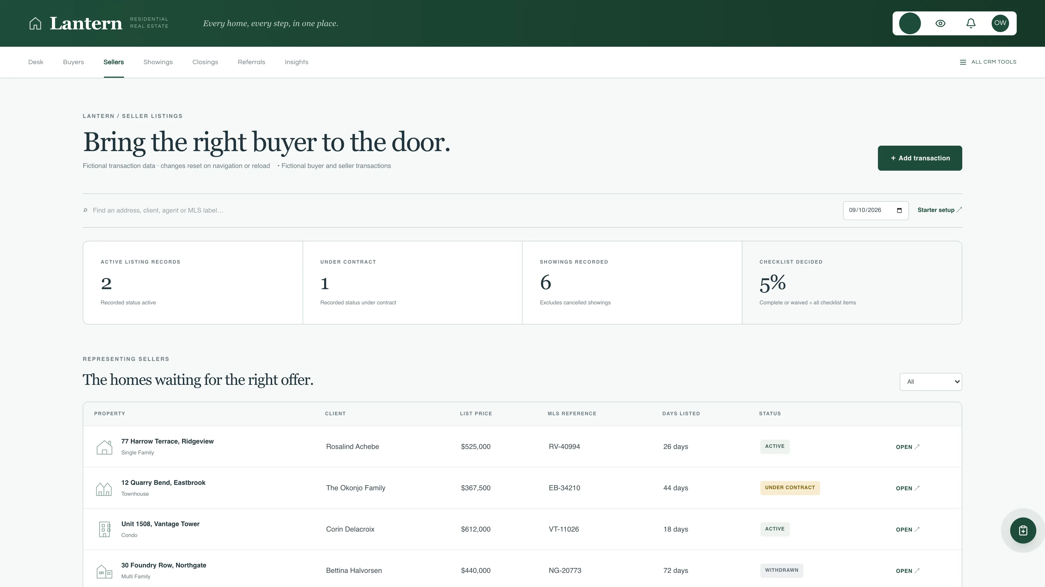The width and height of the screenshot is (1045, 587).
Task: Click the search magnifier icon
Action: [x=85, y=210]
